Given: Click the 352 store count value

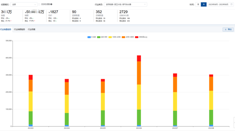Looking at the screenshot, I should click(x=99, y=12).
